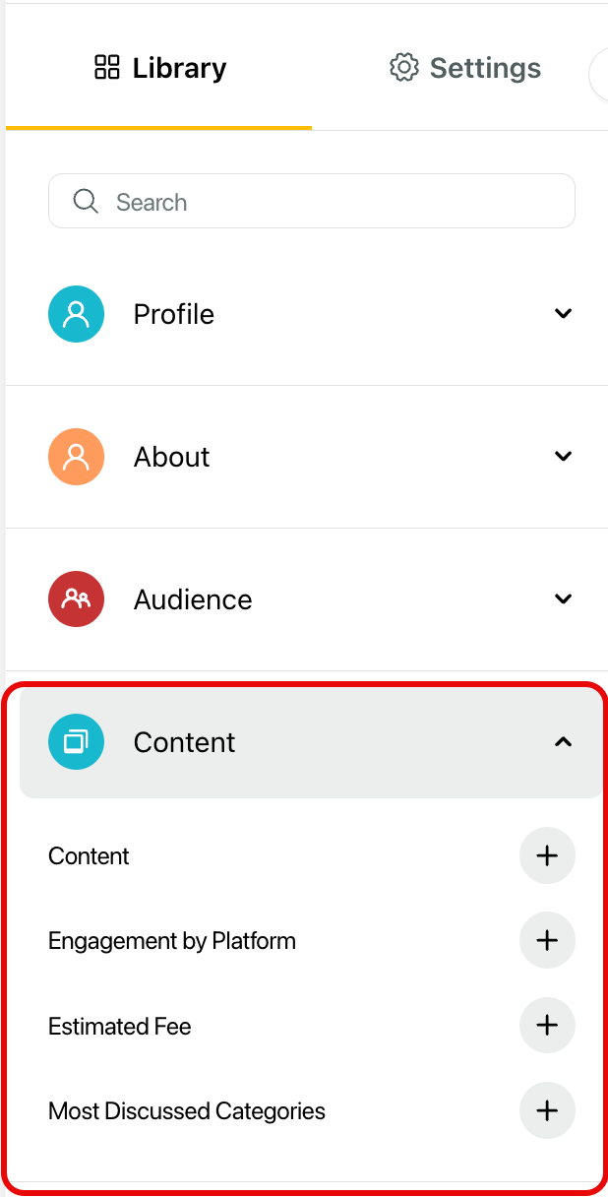
Task: Click the Audience section header label
Action: 193,599
